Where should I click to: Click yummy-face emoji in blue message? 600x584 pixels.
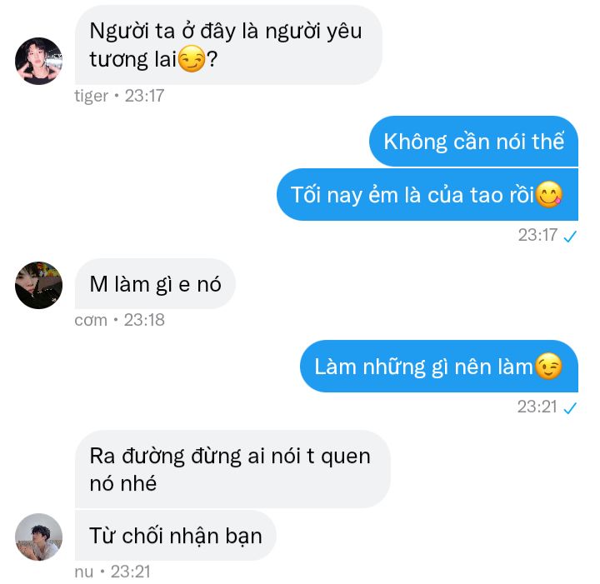pos(549,195)
